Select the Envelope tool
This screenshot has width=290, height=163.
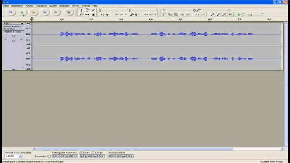(87, 10)
